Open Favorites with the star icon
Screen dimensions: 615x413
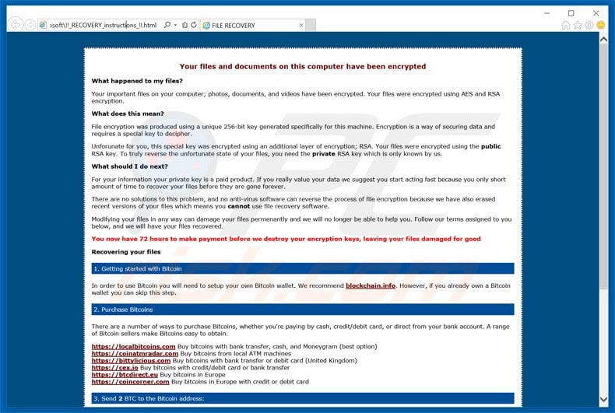tap(578, 26)
